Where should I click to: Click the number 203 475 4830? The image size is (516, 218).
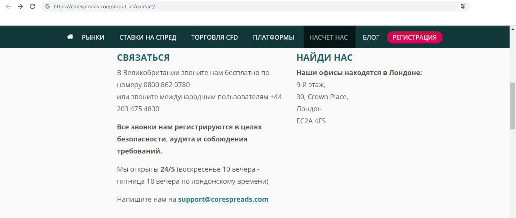(x=138, y=109)
